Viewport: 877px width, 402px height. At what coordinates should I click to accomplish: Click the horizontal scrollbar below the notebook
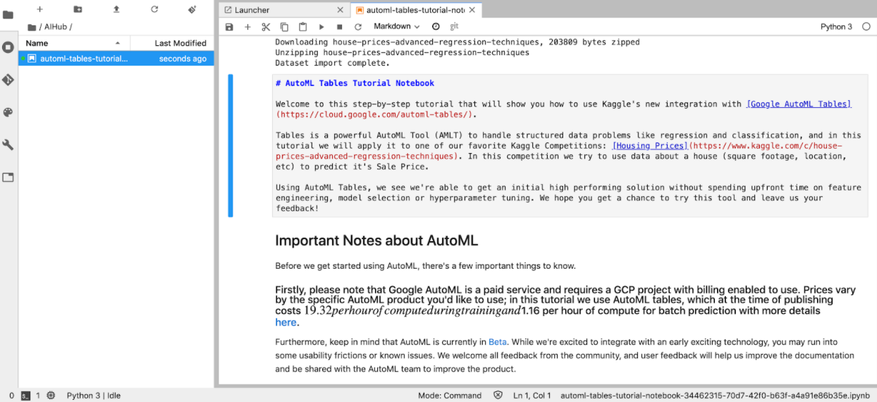(x=548, y=386)
